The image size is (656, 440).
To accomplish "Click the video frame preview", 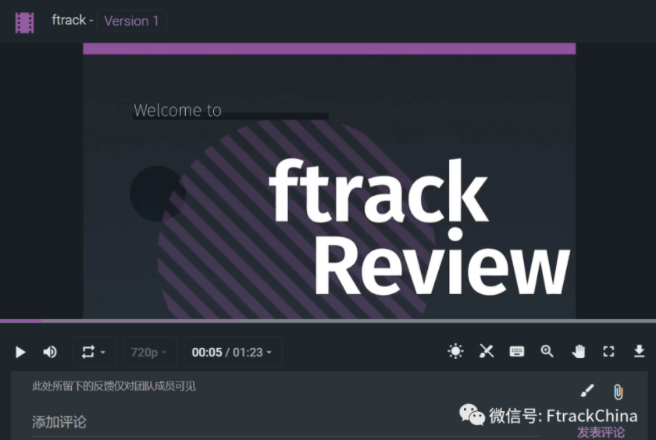I will (330, 180).
